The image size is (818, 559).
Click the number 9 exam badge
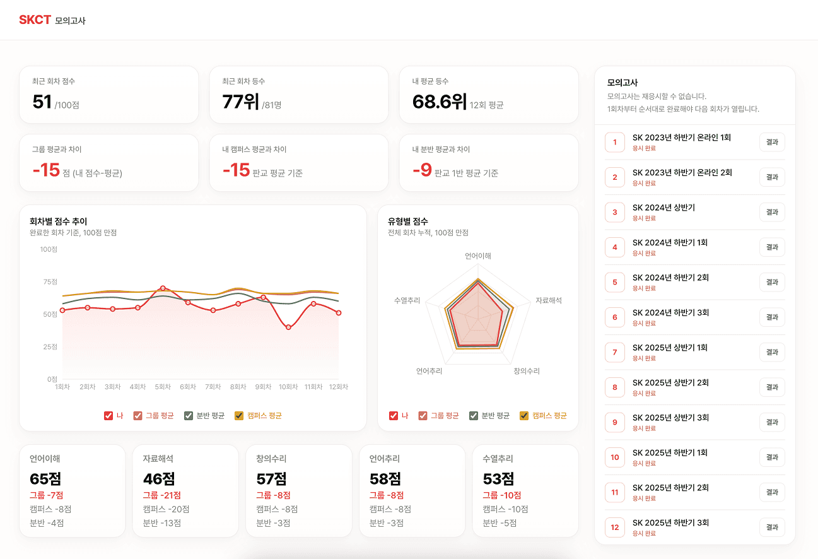[x=615, y=422]
